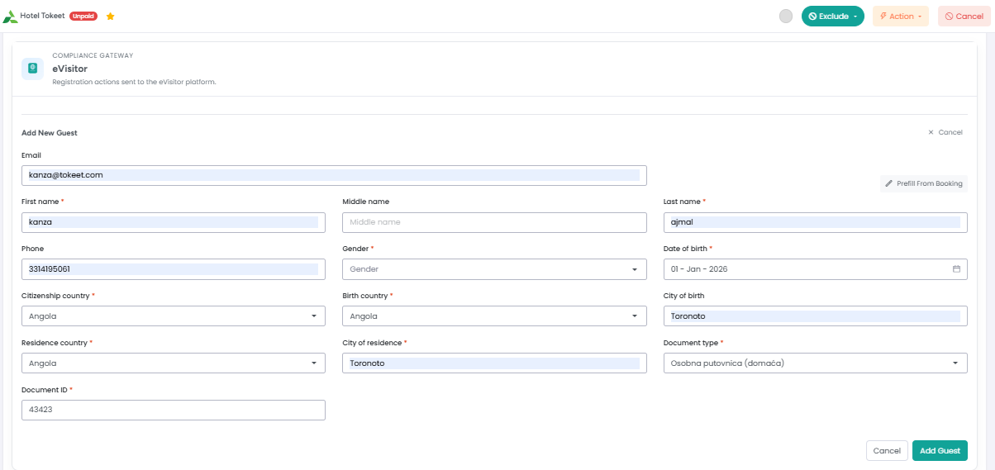Click the red Cancel button in header

click(964, 17)
